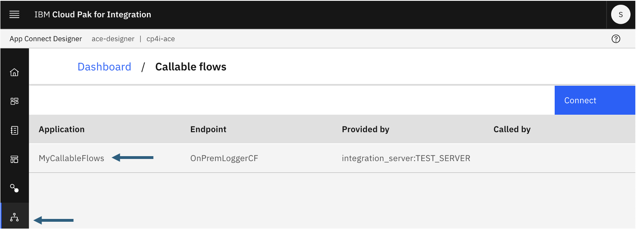Image resolution: width=639 pixels, height=231 pixels.
Task: Navigate to the Dashboard breadcrumb link
Action: coord(104,67)
